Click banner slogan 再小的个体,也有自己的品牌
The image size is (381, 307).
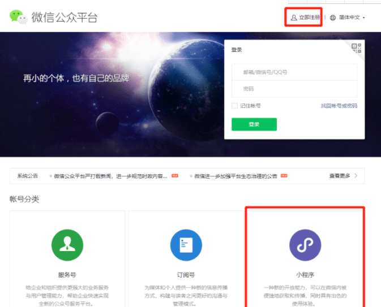click(76, 78)
